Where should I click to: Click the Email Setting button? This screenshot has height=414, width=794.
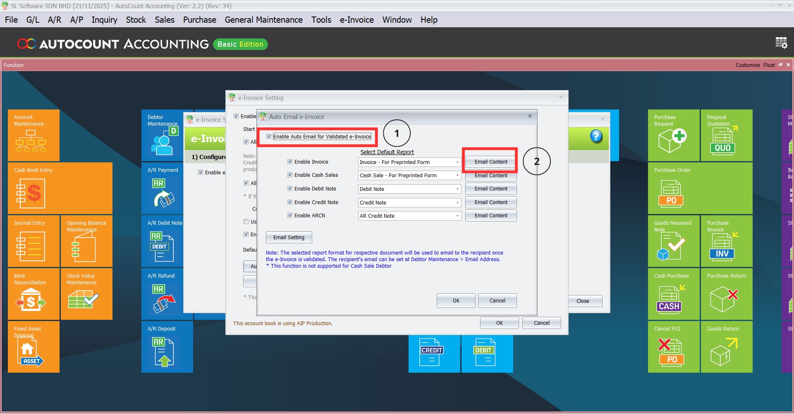point(289,237)
